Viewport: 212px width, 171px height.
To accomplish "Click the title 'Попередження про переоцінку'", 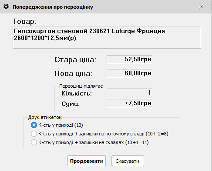I will (53, 7).
